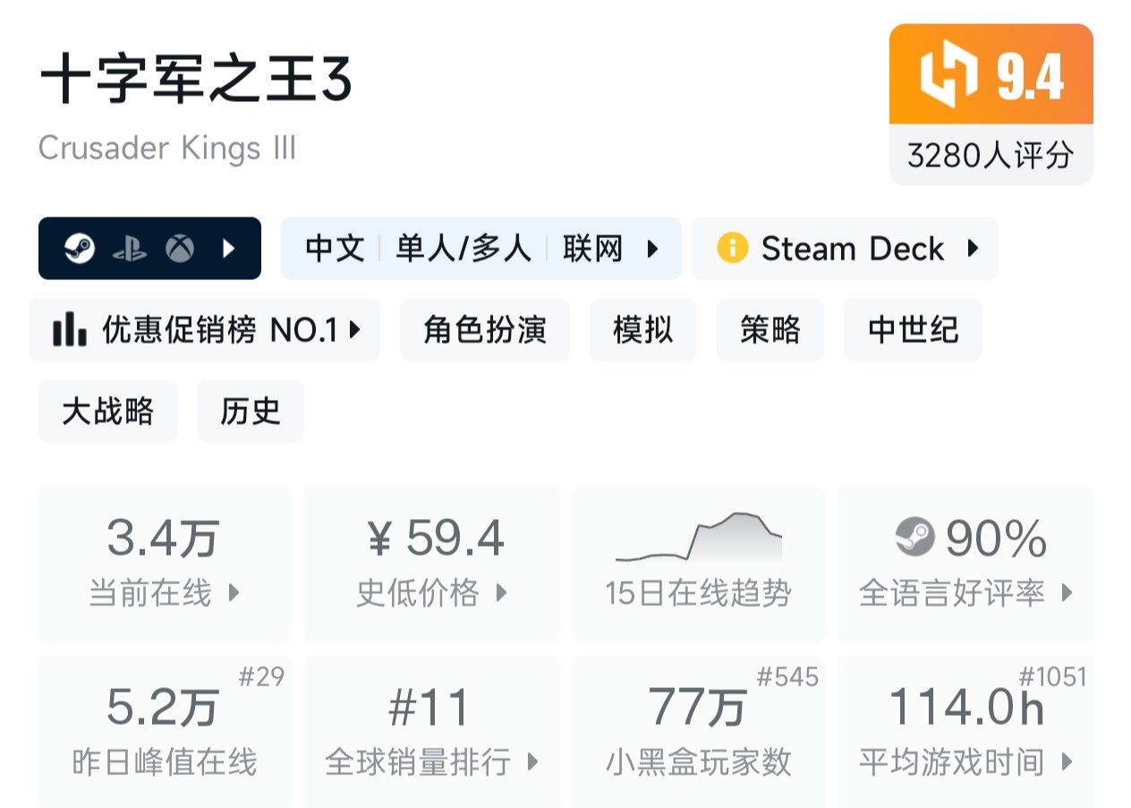This screenshot has height=808, width=1131.
Task: Select the 模拟 tag
Action: click(642, 330)
